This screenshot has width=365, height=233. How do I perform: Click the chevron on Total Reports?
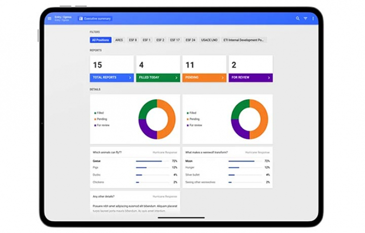click(x=130, y=78)
